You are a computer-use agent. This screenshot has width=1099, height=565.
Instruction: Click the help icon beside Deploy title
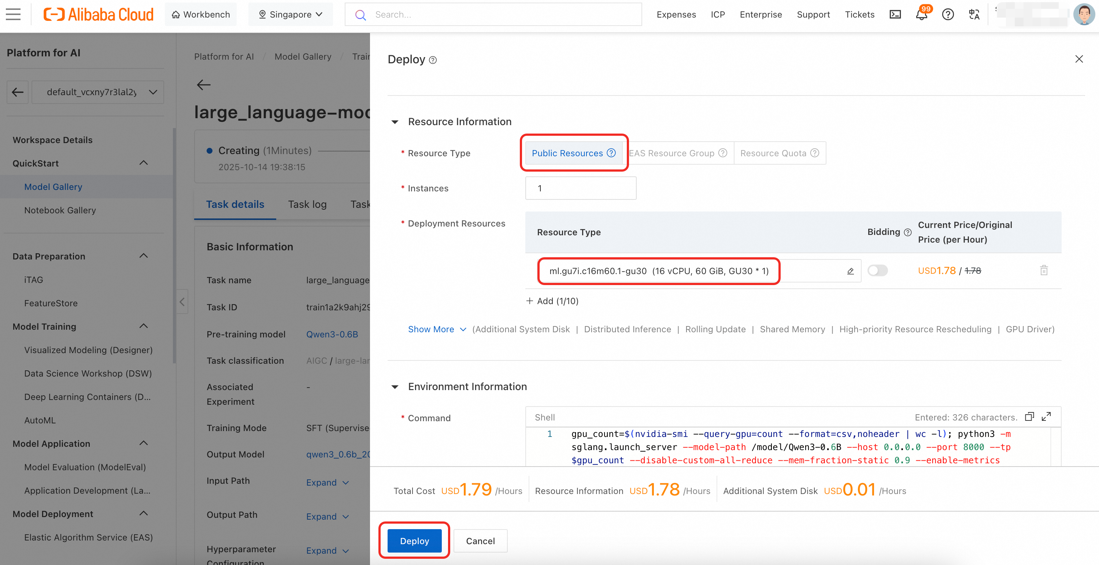433,60
